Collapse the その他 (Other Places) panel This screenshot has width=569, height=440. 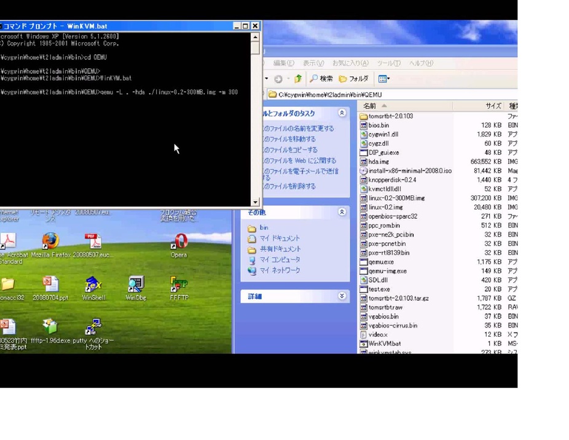click(342, 212)
